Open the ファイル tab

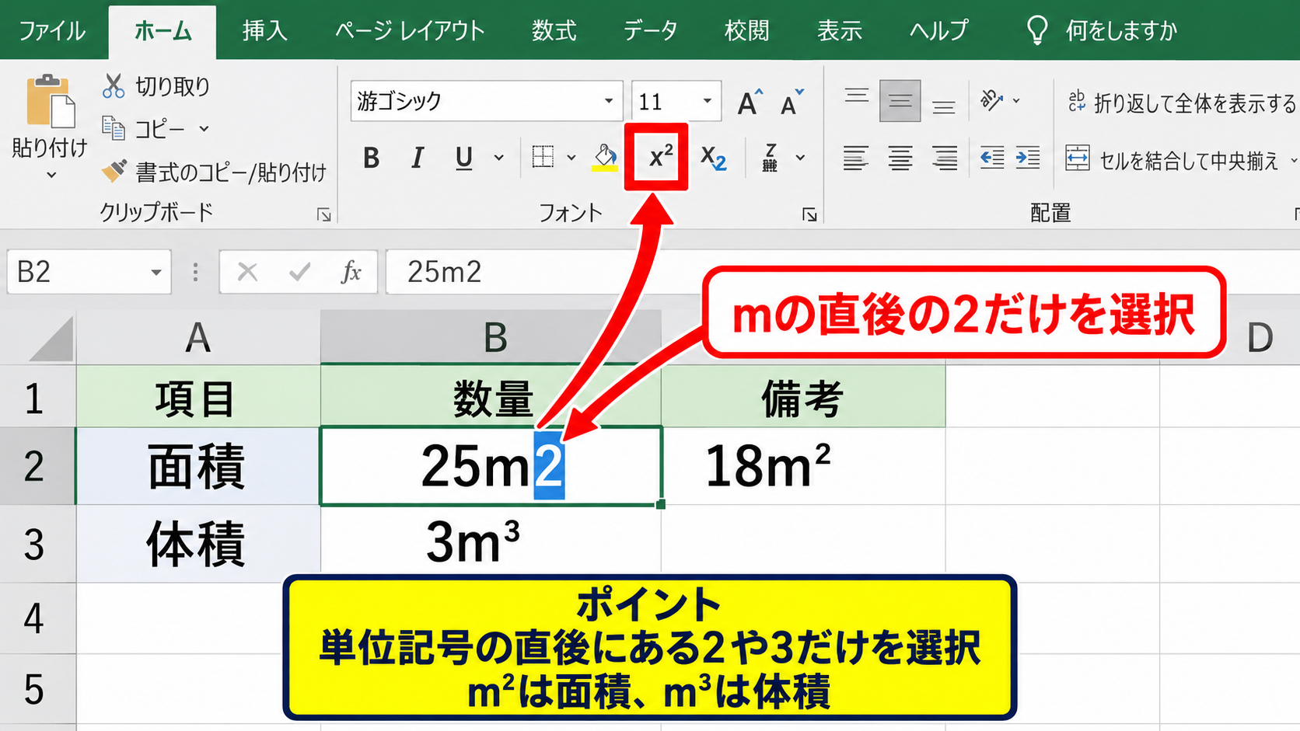(x=52, y=30)
